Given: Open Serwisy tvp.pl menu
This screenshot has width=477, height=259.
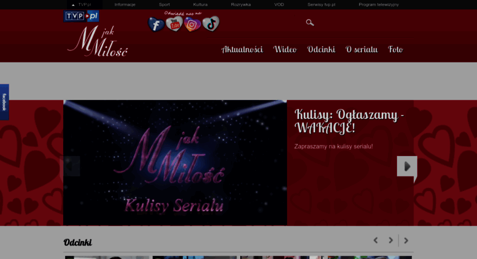Looking at the screenshot, I should 321,4.
